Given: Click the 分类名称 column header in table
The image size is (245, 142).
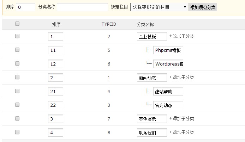Looking at the screenshot, I should pyautogui.click(x=145, y=24).
